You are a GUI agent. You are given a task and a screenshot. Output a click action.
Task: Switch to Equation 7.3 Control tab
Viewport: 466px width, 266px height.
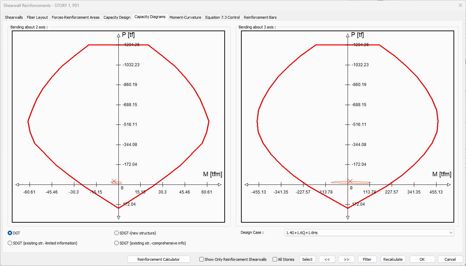point(222,17)
